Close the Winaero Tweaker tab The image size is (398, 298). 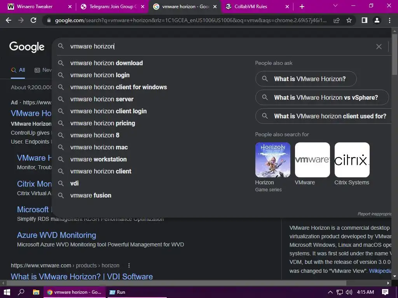pyautogui.click(x=70, y=7)
